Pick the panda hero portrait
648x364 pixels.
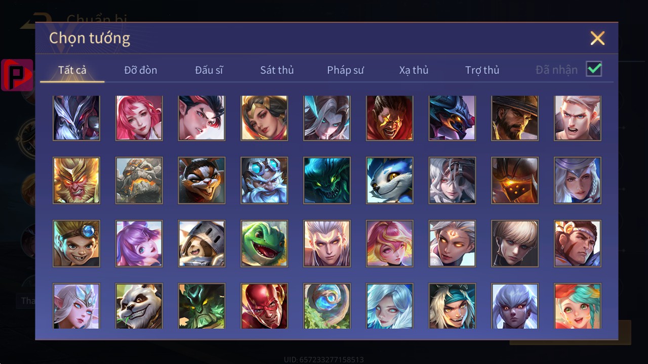pyautogui.click(x=139, y=306)
